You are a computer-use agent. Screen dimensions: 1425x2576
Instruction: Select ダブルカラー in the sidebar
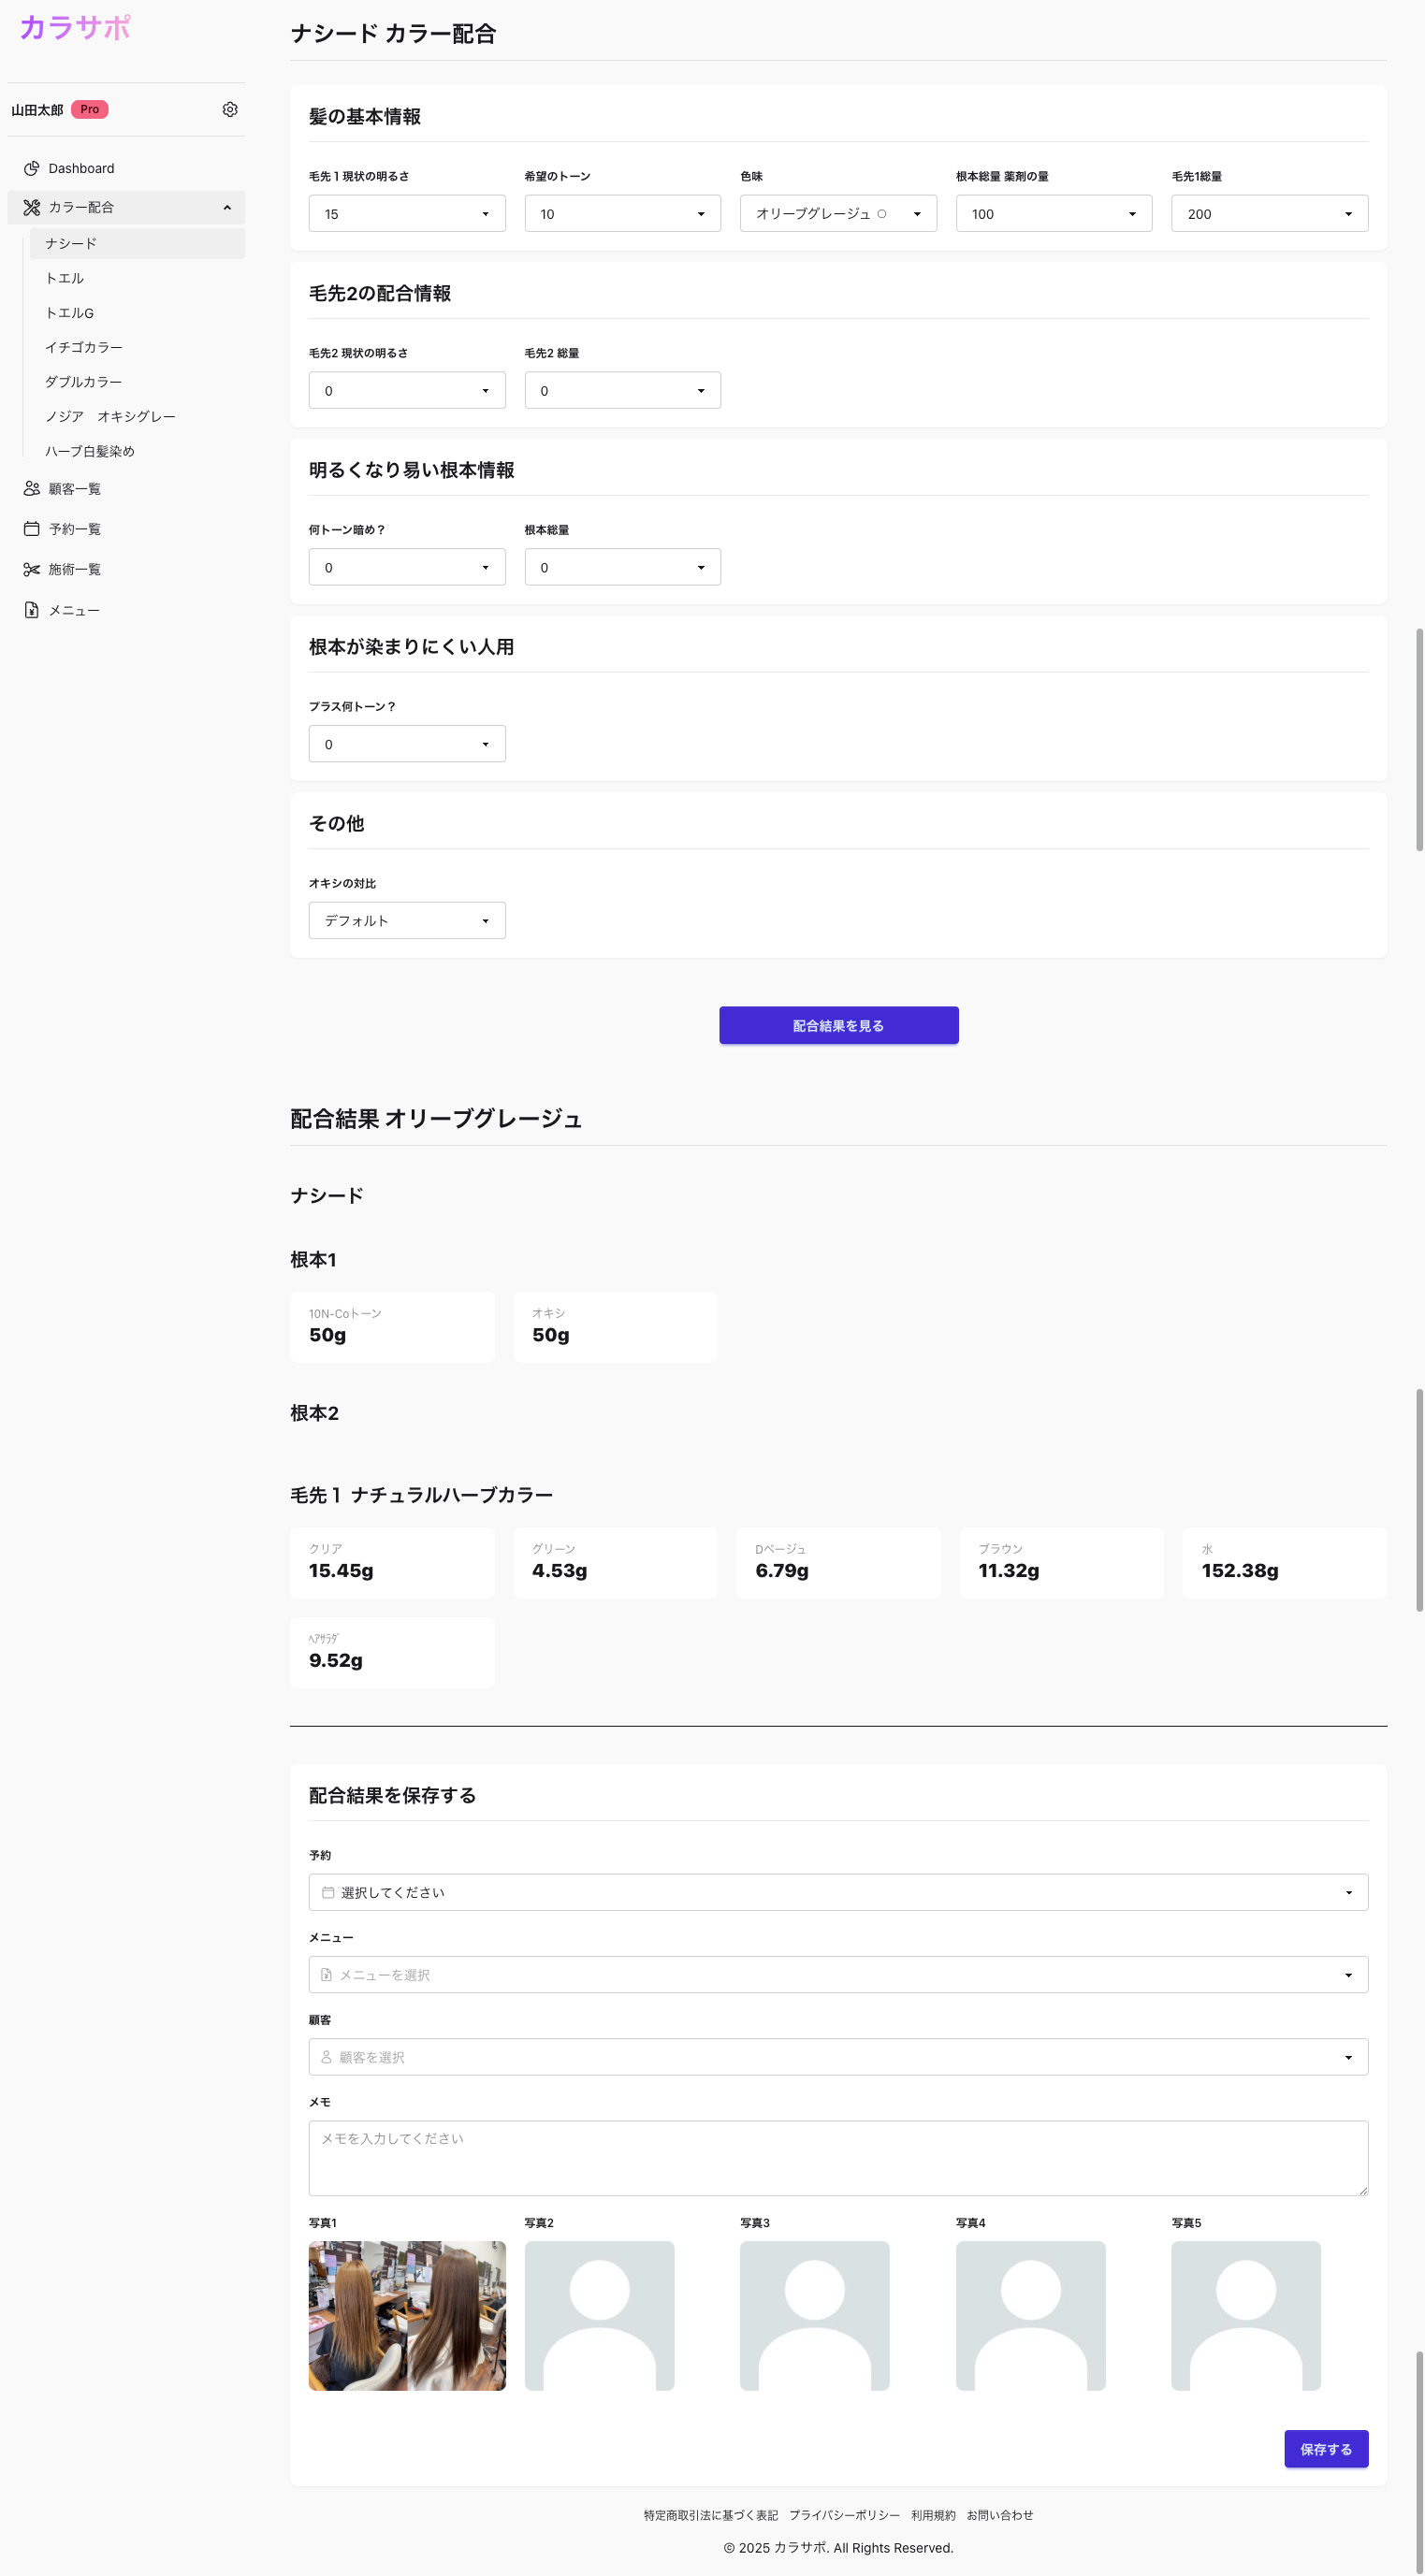click(x=137, y=382)
